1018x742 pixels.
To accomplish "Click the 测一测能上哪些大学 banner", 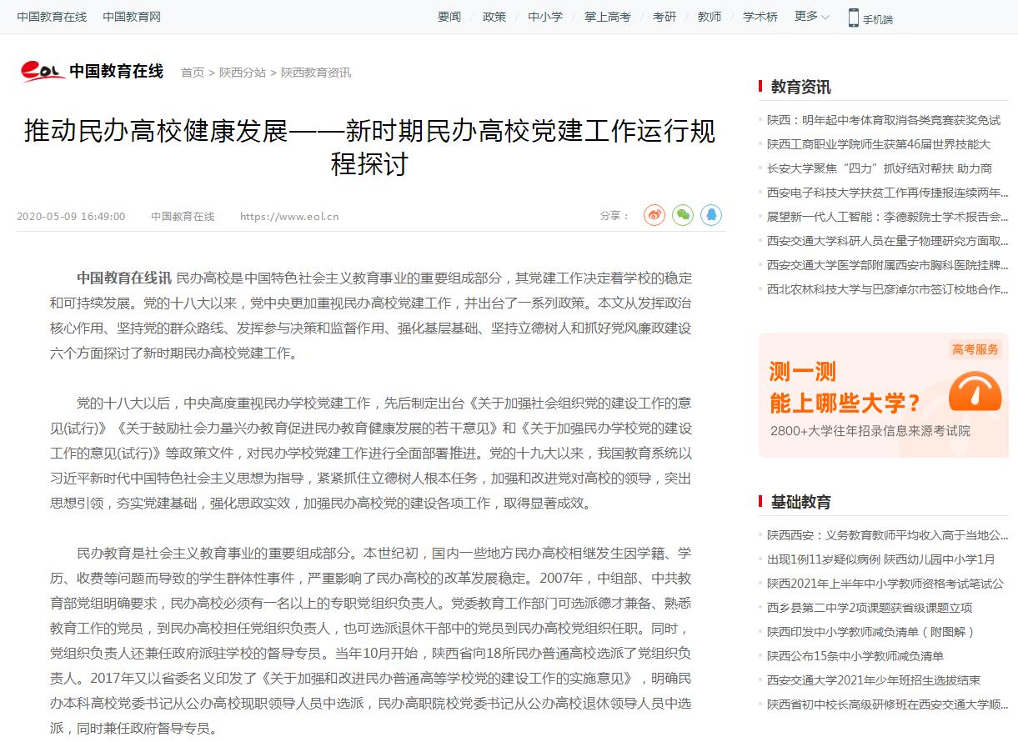I will coord(884,395).
